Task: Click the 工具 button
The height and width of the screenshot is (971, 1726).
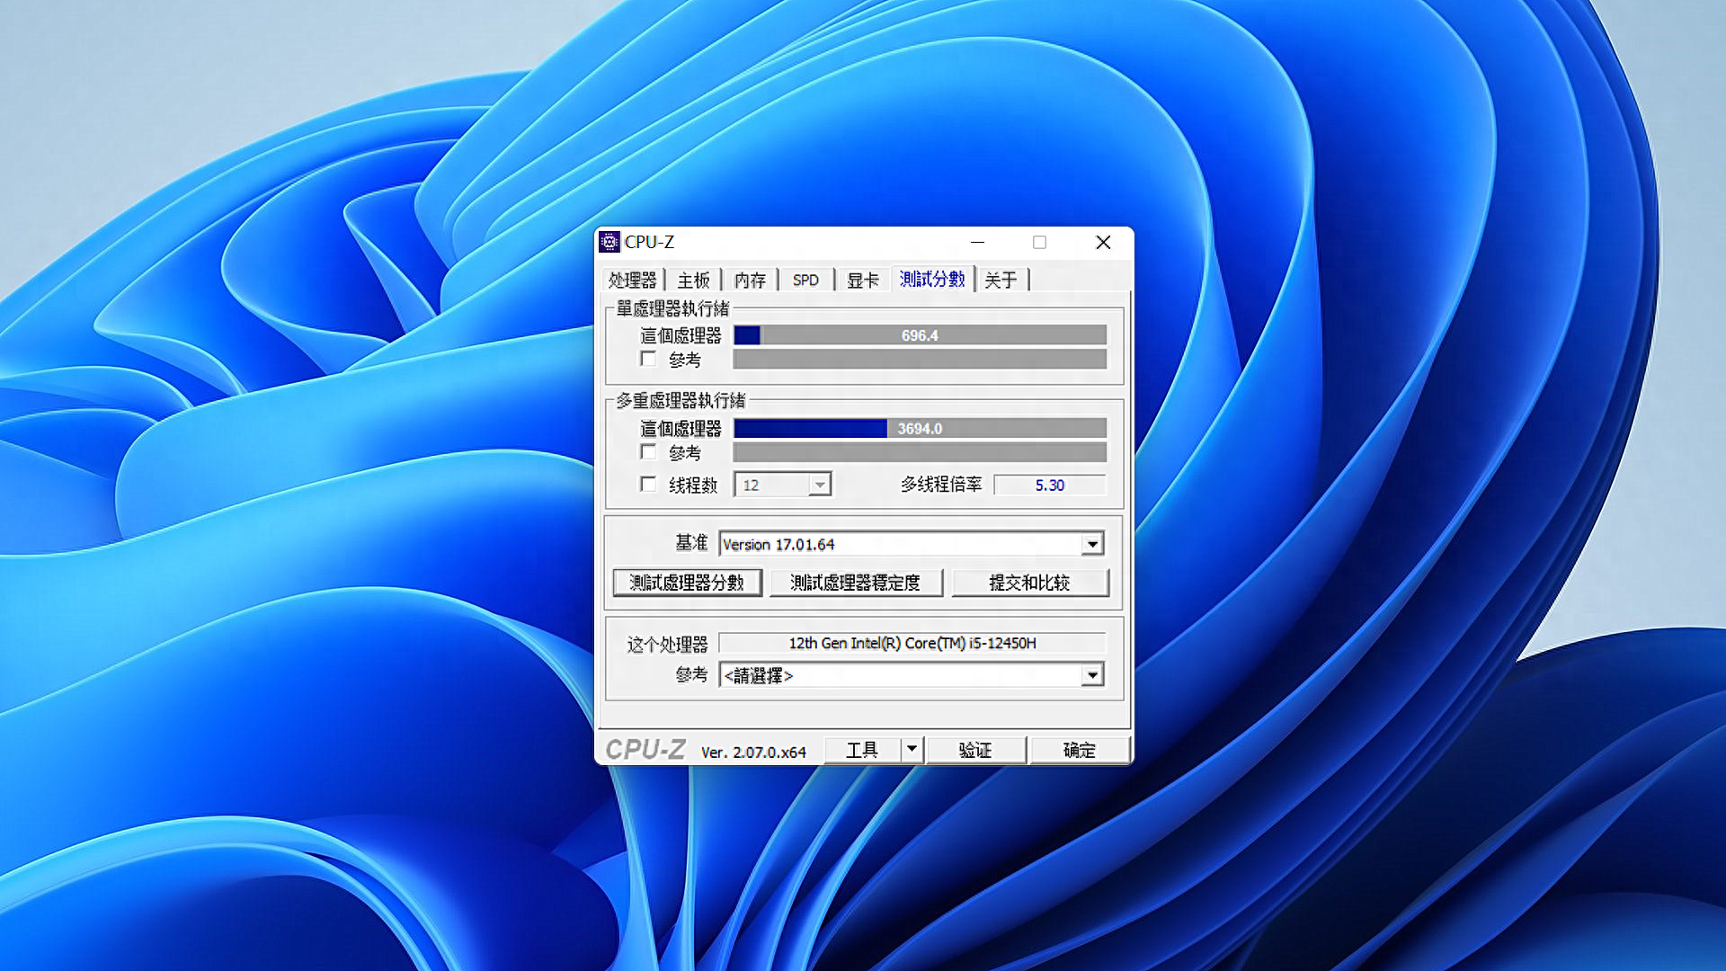Action: (862, 750)
